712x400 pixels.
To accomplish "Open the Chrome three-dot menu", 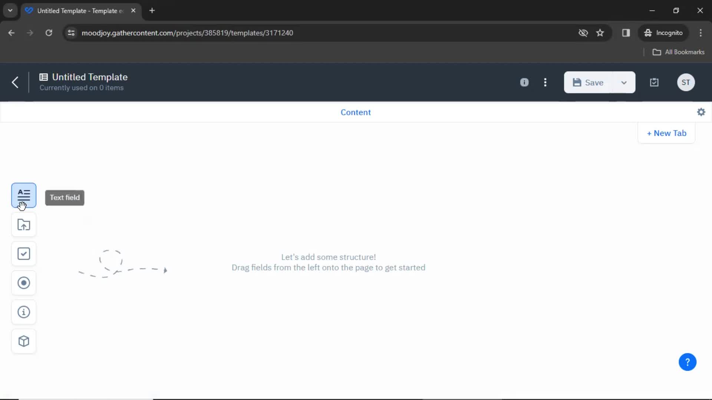I will click(701, 33).
